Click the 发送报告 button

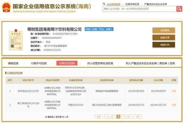164,30
